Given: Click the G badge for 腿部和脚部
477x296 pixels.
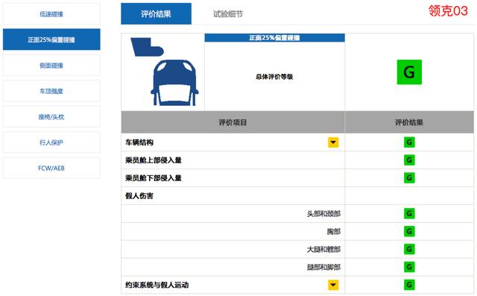Looking at the screenshot, I should [x=409, y=267].
